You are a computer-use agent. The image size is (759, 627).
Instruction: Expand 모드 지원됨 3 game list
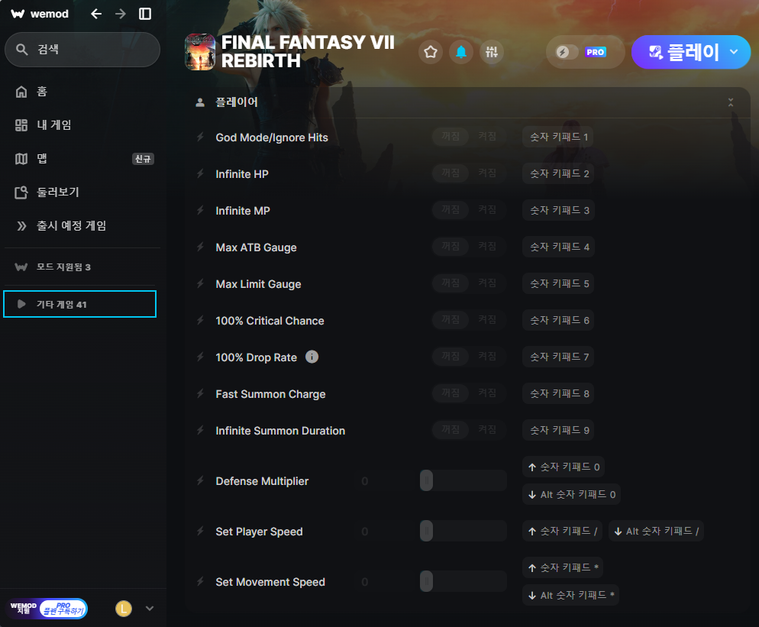(80, 267)
